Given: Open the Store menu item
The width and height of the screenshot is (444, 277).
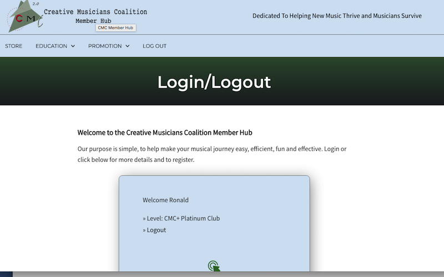Looking at the screenshot, I should (13, 46).
